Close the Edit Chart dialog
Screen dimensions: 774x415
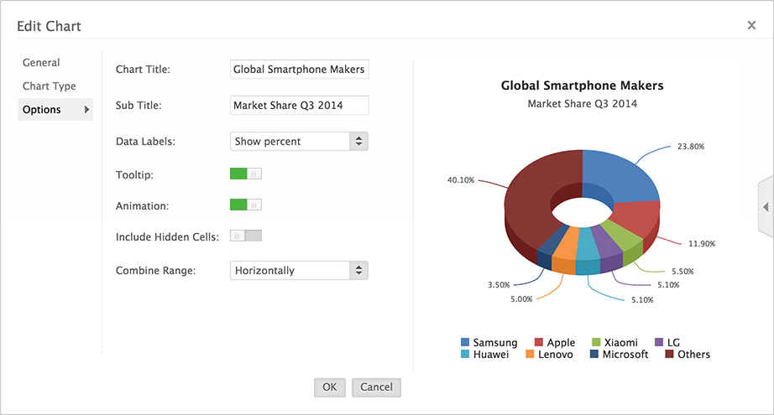[751, 25]
